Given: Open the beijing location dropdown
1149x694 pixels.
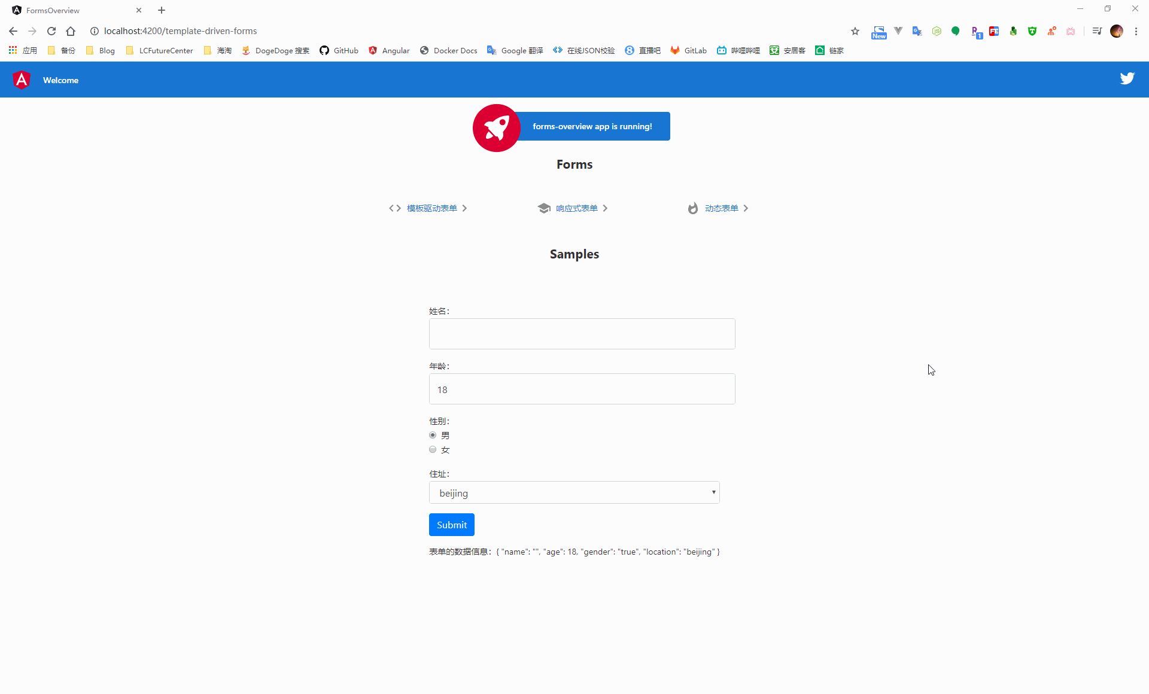Looking at the screenshot, I should point(574,492).
